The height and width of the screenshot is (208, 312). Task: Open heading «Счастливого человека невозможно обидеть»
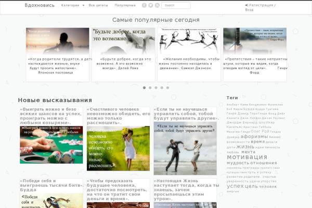pos(119,116)
